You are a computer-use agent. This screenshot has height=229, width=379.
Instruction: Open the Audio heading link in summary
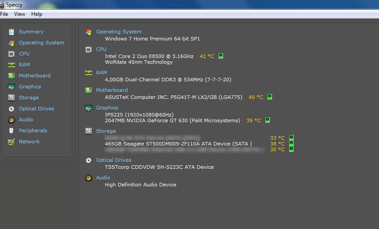tap(103, 178)
